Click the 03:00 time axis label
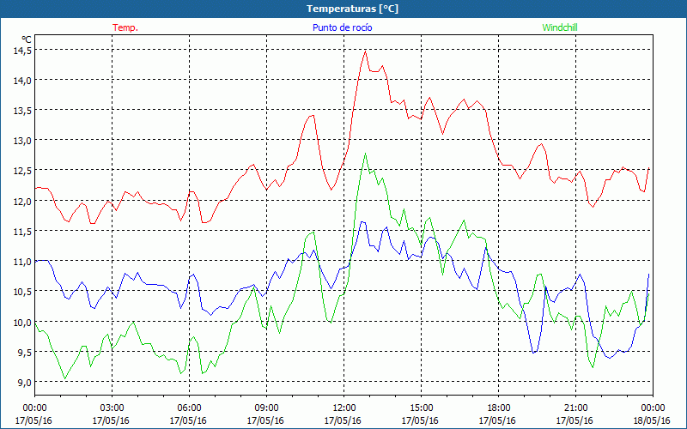 coord(112,408)
